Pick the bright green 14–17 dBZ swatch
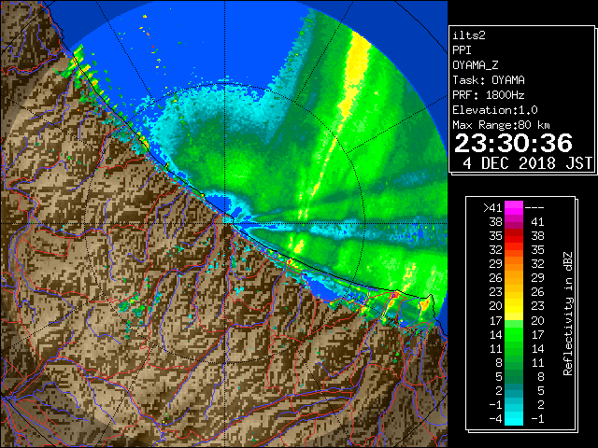Viewport: 598px width, 448px height. [514, 334]
